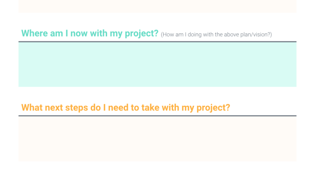Click the divider line under the orange heading
This screenshot has width=315, height=174.
tap(157, 116)
